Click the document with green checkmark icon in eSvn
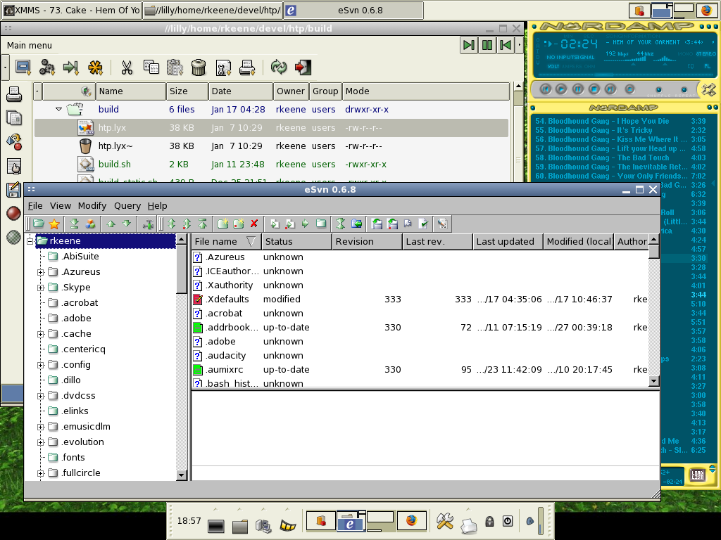 click(423, 224)
